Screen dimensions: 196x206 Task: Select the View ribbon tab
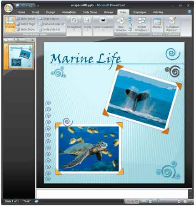123,12
